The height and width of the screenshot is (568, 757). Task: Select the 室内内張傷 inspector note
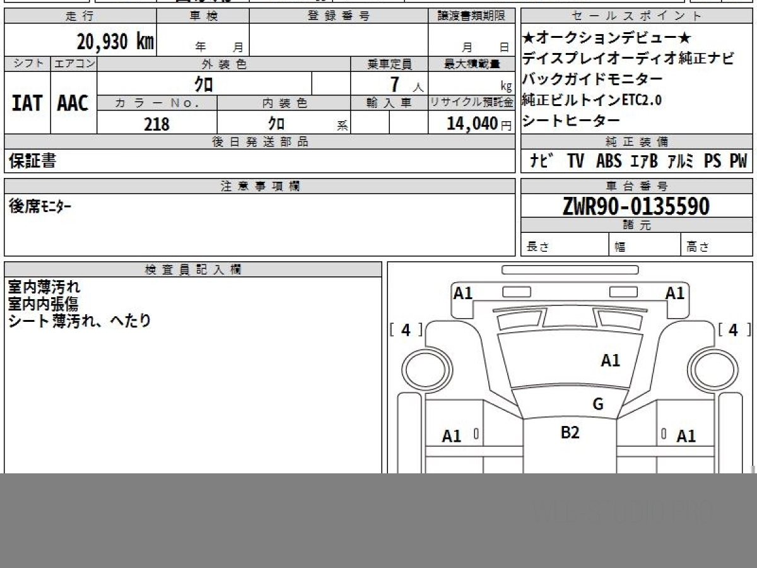43,304
